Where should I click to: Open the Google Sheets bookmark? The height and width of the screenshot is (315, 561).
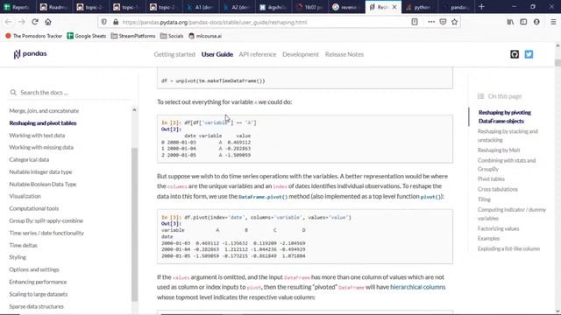(87, 36)
